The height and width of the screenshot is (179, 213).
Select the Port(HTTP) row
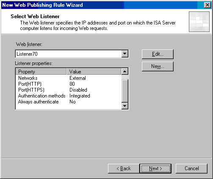(x=69, y=84)
